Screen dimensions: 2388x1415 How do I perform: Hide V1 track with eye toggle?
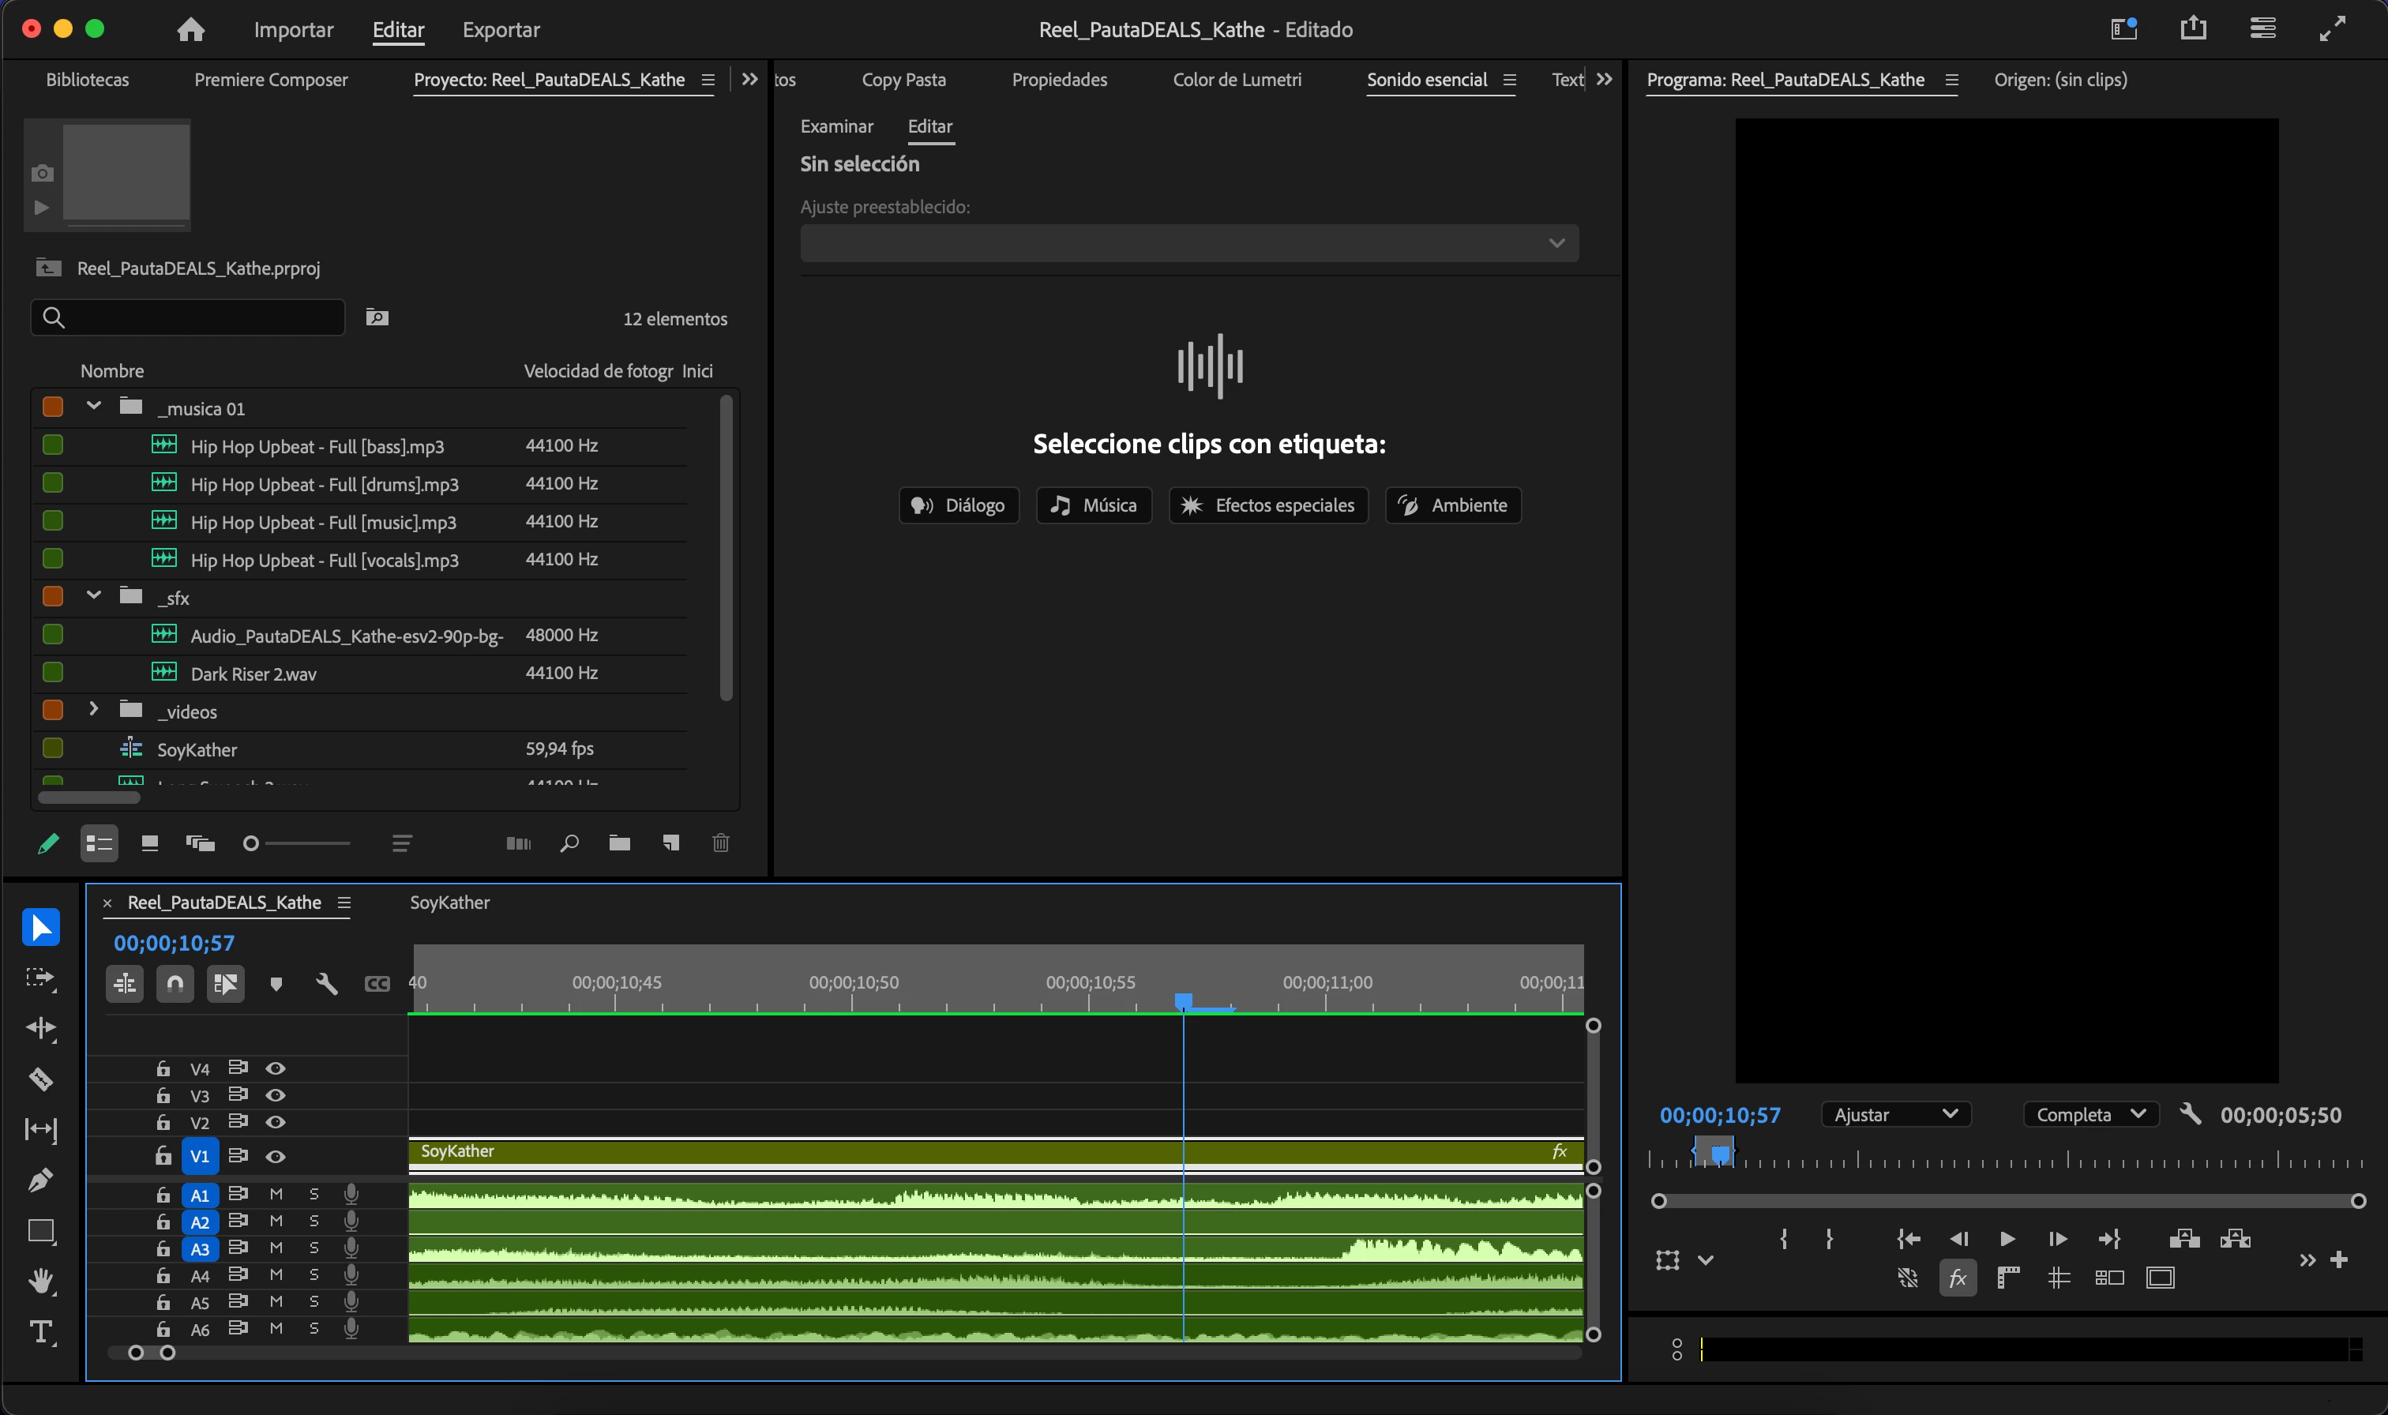click(x=276, y=1157)
